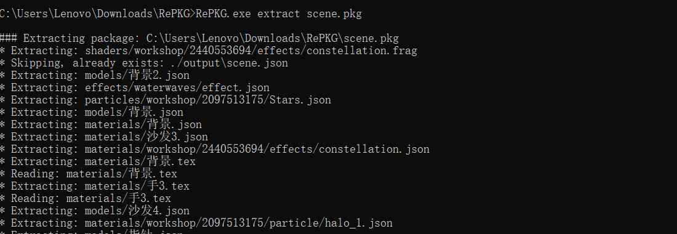Click the Extracting package header line
This screenshot has height=234, width=677.
pyautogui.click(x=199, y=38)
